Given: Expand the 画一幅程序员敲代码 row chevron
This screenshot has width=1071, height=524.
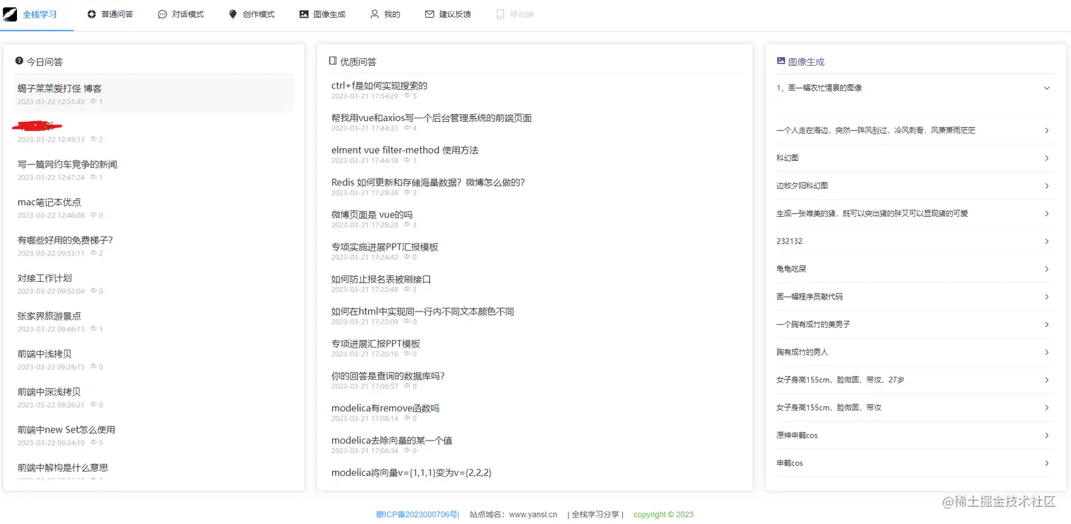Looking at the screenshot, I should pos(1046,297).
